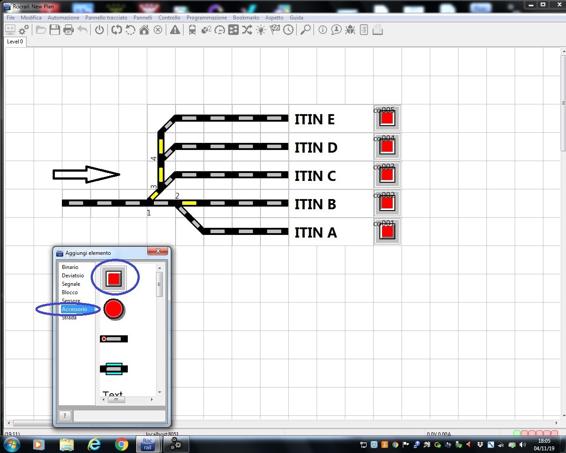
Task: Click the home icon in toolbar
Action: click(144, 30)
